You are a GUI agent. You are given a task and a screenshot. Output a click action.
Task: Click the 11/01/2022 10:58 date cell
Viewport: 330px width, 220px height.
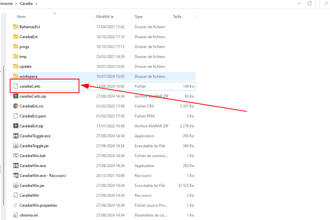click(x=110, y=126)
